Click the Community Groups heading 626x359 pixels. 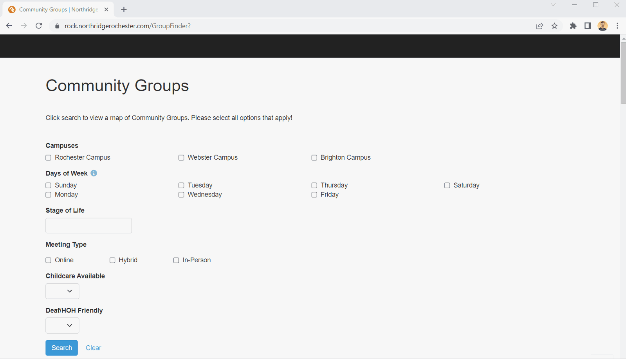coord(117,86)
